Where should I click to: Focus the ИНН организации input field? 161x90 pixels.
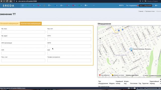click(23, 46)
